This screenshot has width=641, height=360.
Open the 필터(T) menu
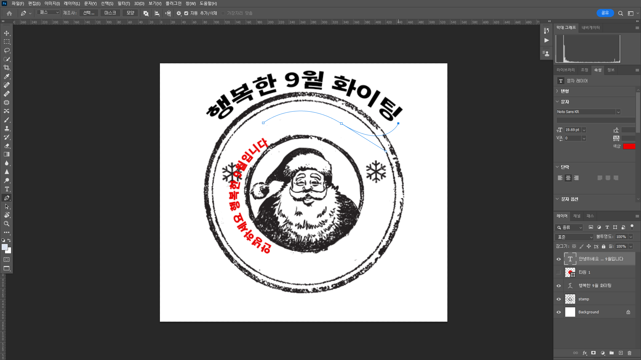[x=124, y=3]
